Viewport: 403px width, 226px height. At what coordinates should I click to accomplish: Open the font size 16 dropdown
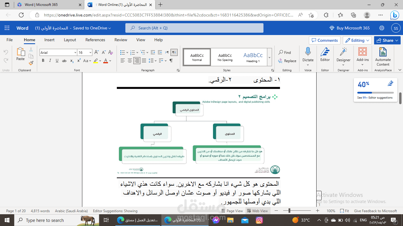point(90,52)
